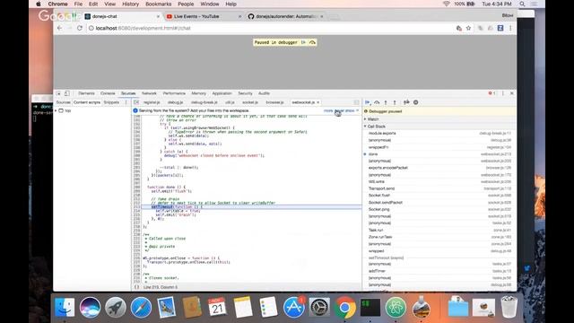574x323 pixels.
Task: Toggle breakpoint on highlighted line 213 gutter
Action: click(136, 207)
